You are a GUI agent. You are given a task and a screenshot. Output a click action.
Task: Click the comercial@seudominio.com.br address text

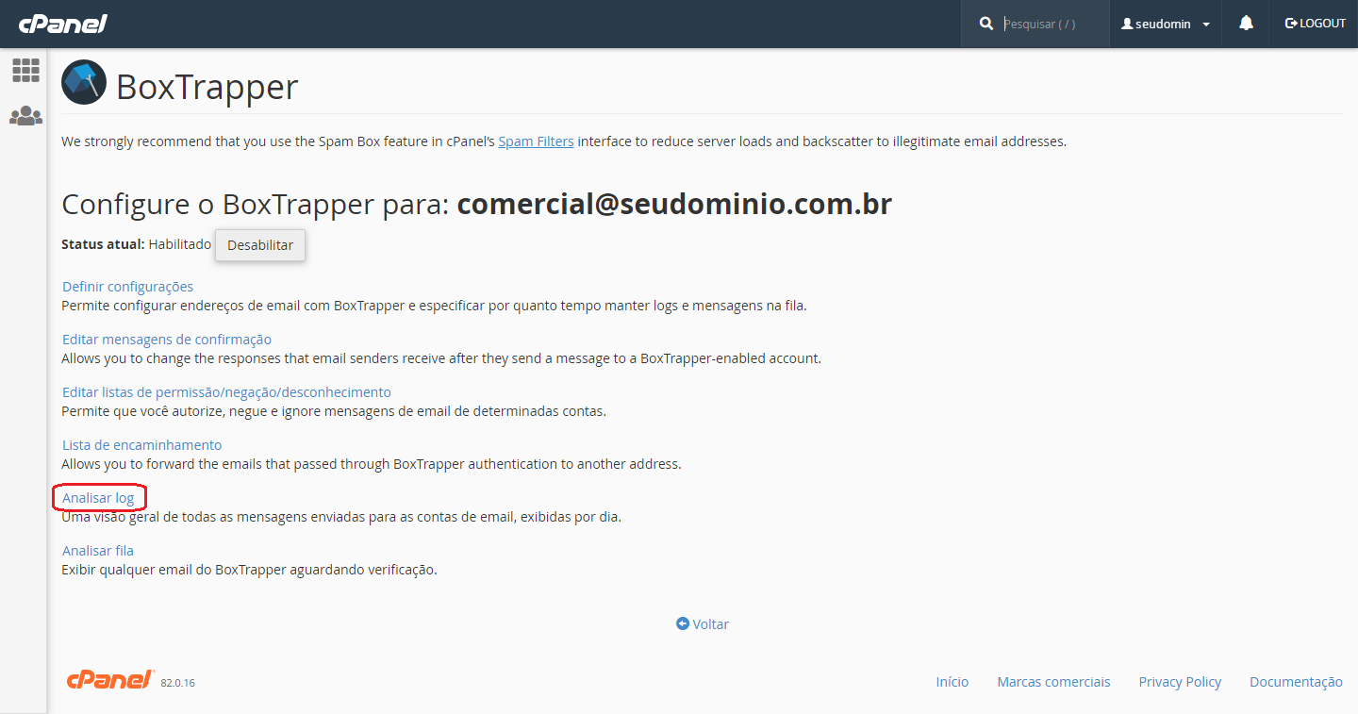(674, 204)
